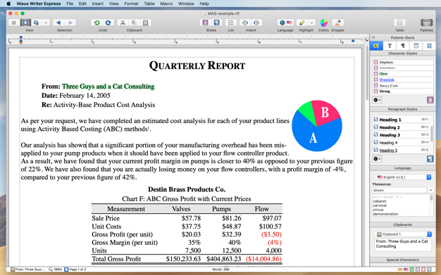Screen dimensions: 441x275
Task: Open Character Styles gear menu
Action: (x=377, y=100)
